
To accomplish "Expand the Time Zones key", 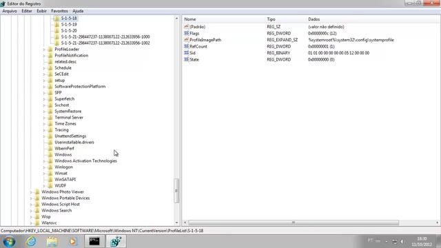I will 44,124.
